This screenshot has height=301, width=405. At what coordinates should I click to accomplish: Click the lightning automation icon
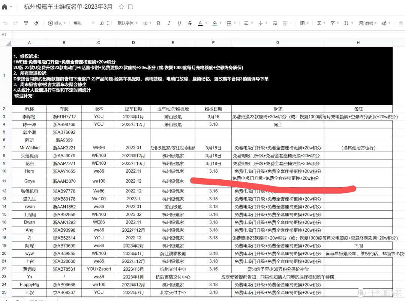(384, 23)
